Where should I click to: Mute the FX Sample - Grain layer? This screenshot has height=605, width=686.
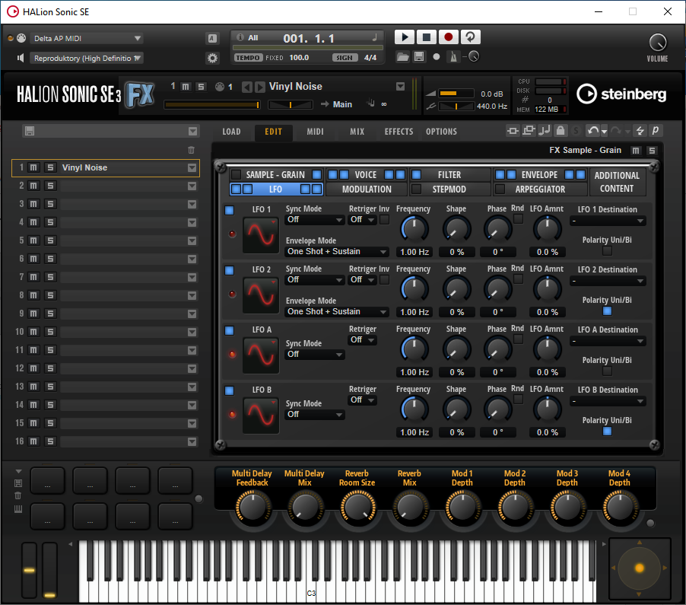pyautogui.click(x=636, y=151)
